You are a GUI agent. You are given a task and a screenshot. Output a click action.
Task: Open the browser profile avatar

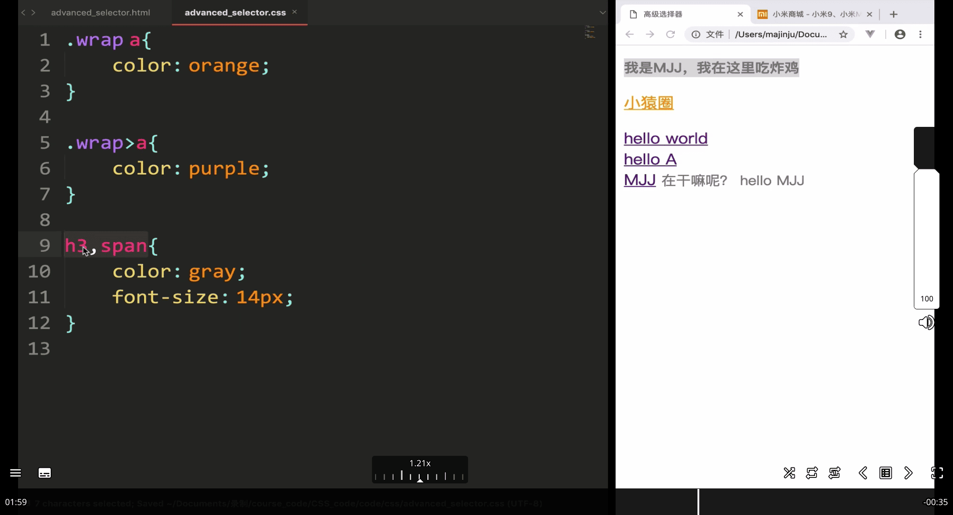[x=900, y=34]
